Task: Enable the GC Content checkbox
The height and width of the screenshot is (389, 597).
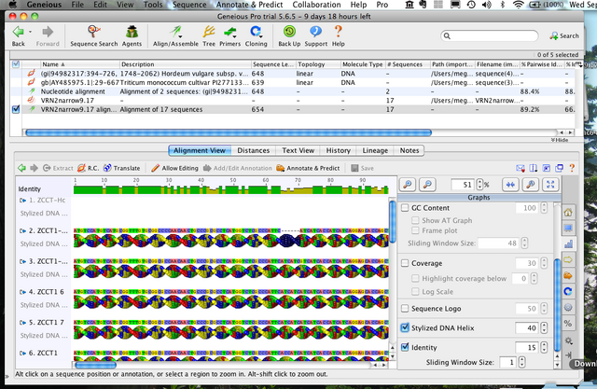Action: point(405,208)
